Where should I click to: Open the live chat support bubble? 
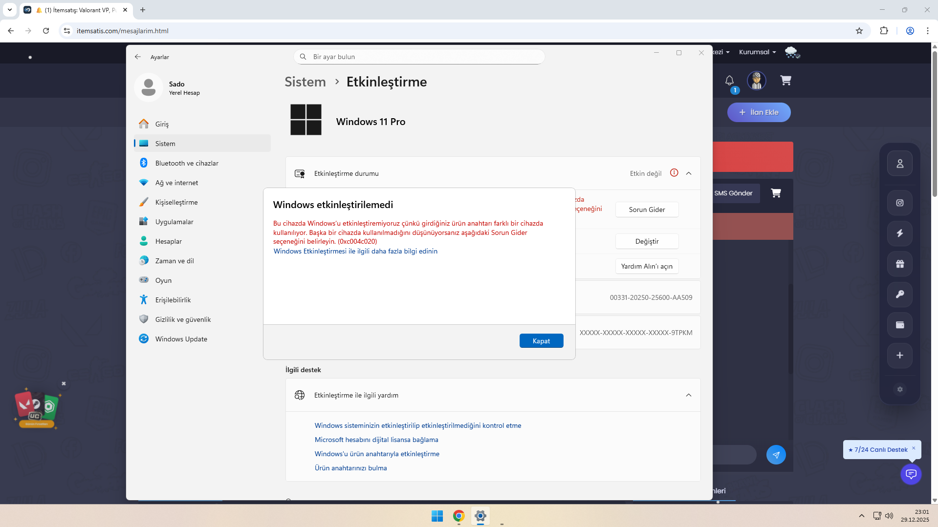coord(911,474)
